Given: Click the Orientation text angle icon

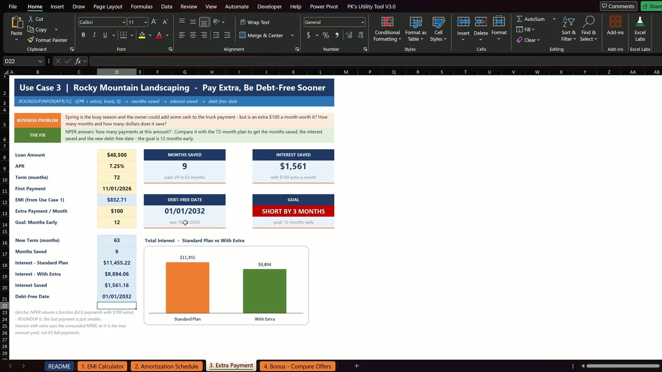Looking at the screenshot, I should click(216, 22).
